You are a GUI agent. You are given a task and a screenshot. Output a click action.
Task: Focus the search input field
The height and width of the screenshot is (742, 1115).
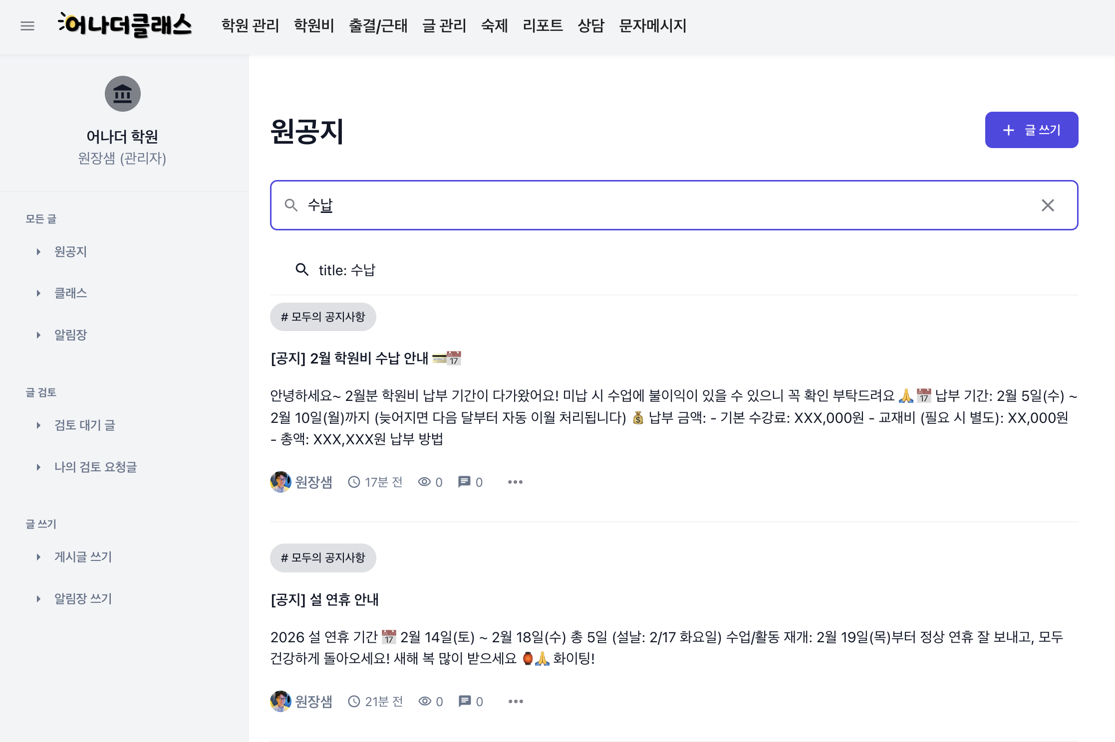649,205
